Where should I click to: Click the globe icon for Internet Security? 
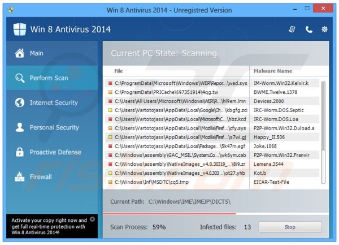tap(20, 102)
